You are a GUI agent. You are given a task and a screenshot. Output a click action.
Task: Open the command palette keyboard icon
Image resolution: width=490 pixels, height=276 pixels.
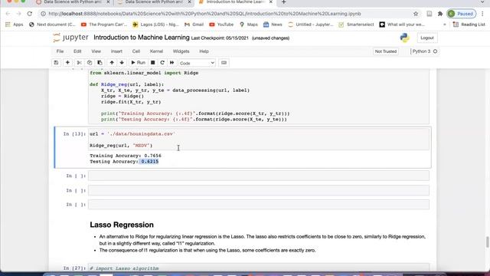224,63
